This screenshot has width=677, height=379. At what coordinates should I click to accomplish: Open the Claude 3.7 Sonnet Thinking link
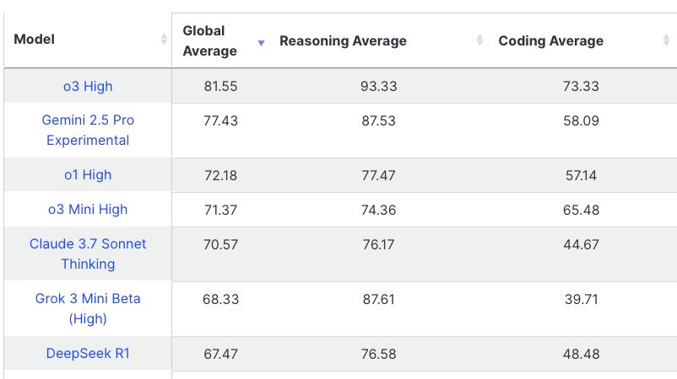coord(88,254)
